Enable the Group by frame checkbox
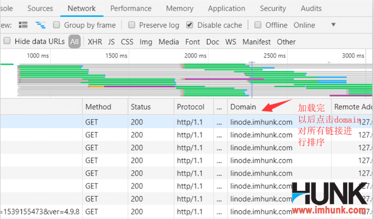 [57, 25]
